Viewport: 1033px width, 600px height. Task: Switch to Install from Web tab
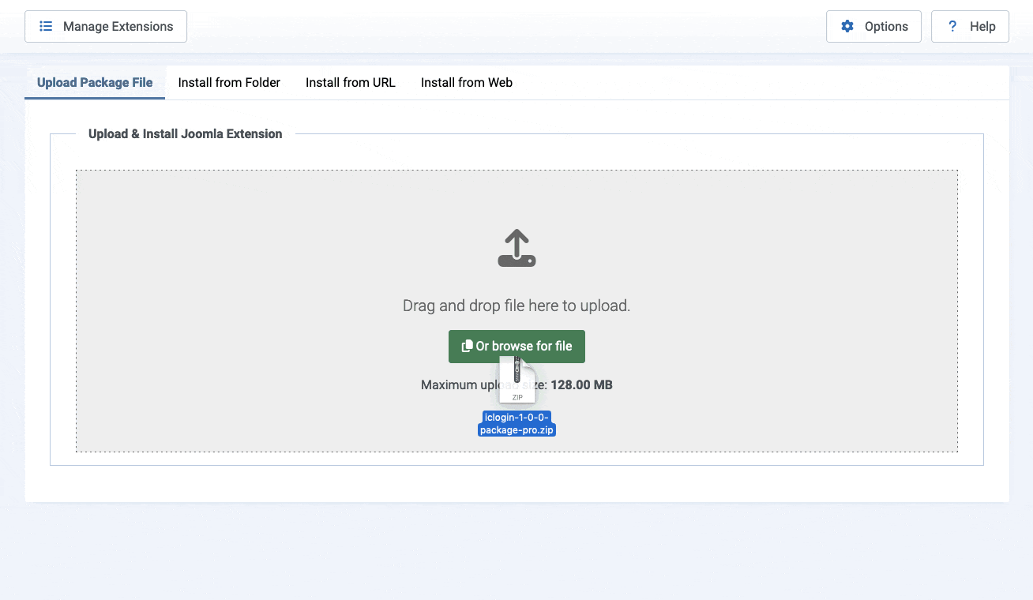pos(467,82)
